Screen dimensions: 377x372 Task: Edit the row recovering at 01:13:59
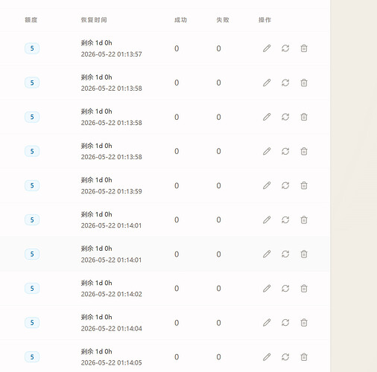267,185
